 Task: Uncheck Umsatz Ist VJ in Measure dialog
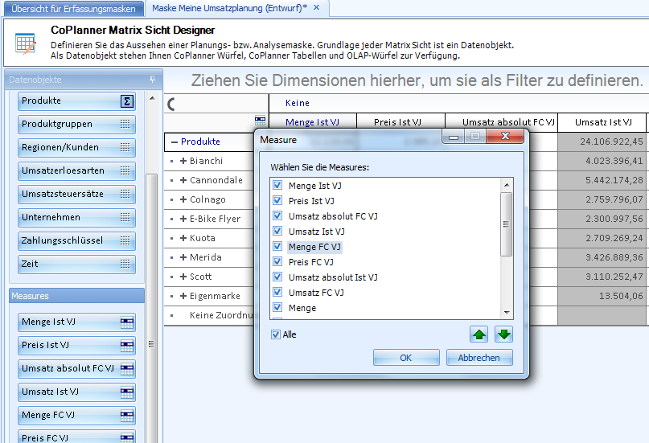(277, 231)
